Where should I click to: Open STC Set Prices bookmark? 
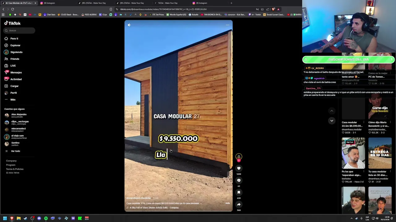pos(156,14)
